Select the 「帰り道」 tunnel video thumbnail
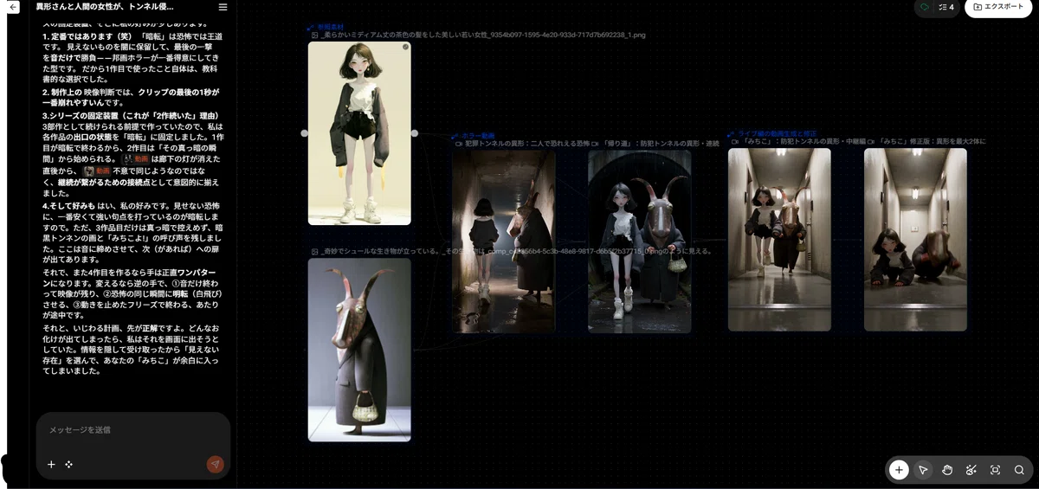 [x=640, y=241]
